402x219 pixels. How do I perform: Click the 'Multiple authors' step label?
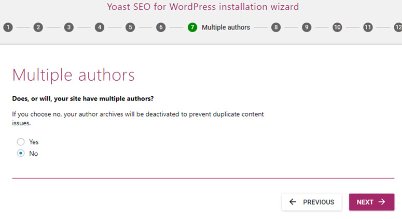point(226,27)
